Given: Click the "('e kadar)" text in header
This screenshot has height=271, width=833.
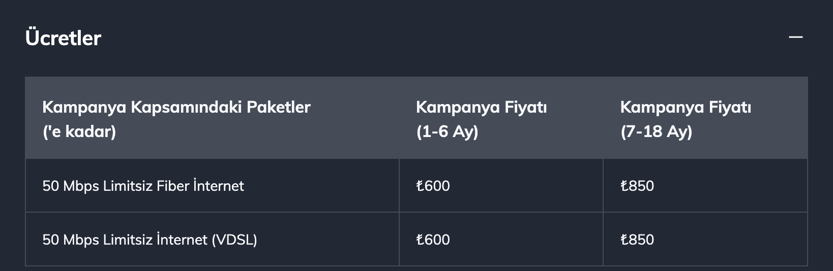Looking at the screenshot, I should (x=79, y=132).
